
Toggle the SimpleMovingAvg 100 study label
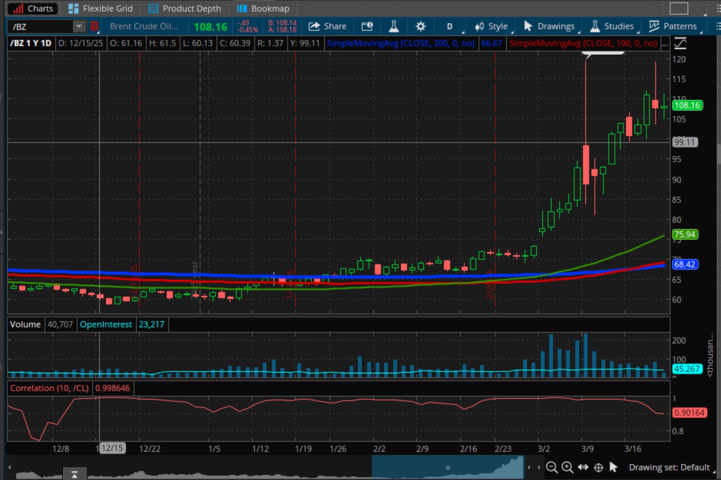tap(583, 44)
